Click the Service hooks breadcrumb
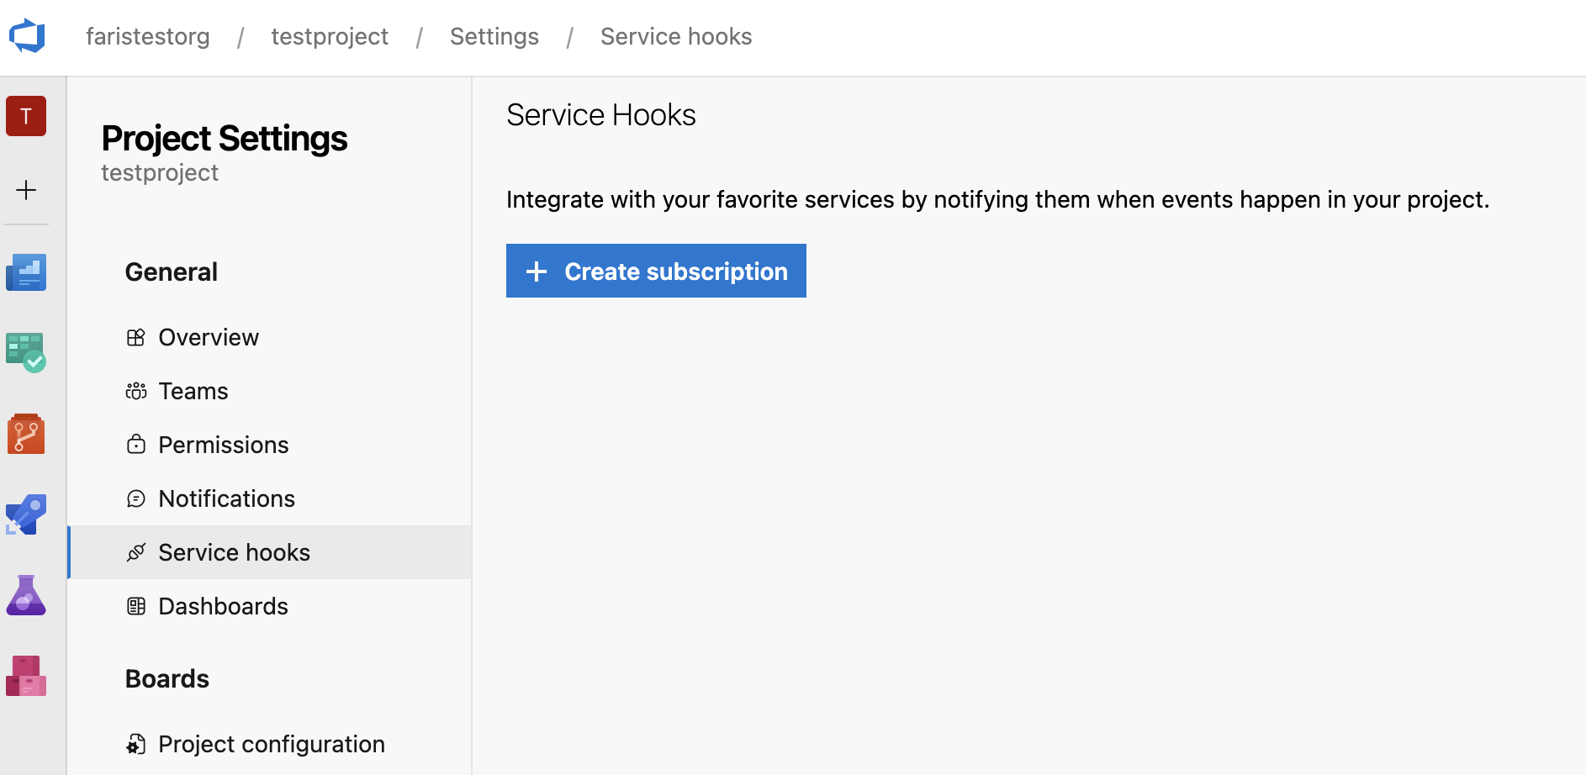1586x775 pixels. click(676, 37)
